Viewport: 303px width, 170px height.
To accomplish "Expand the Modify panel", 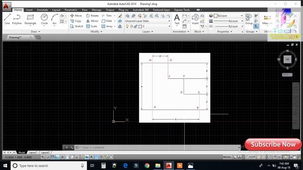I will click(96, 32).
